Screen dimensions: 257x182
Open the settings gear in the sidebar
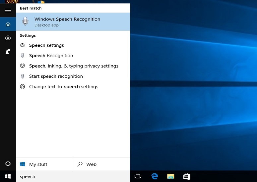8,38
